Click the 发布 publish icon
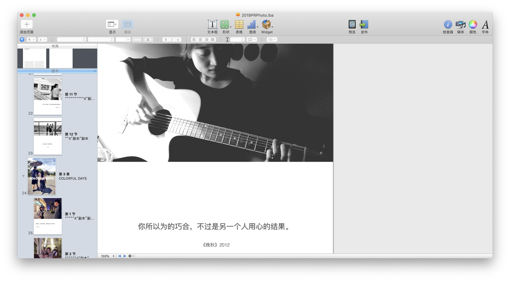Viewport: 510px width, 281px height. pos(364,25)
